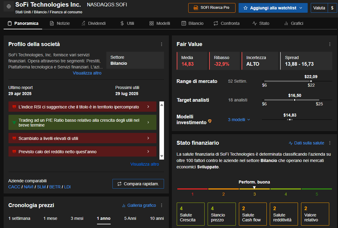Expand the RSI ipercomprato insight
The width and height of the screenshot is (338, 228).
pyautogui.click(x=82, y=107)
